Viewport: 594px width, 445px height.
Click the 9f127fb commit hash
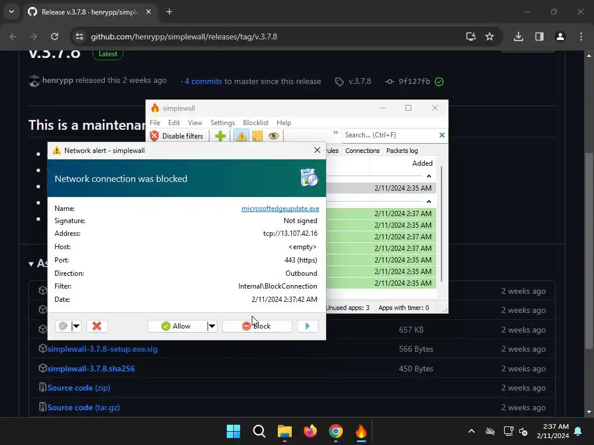(414, 81)
